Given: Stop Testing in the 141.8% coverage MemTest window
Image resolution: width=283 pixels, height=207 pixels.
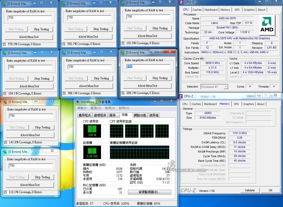Looking at the screenshot, I should coord(43,127).
